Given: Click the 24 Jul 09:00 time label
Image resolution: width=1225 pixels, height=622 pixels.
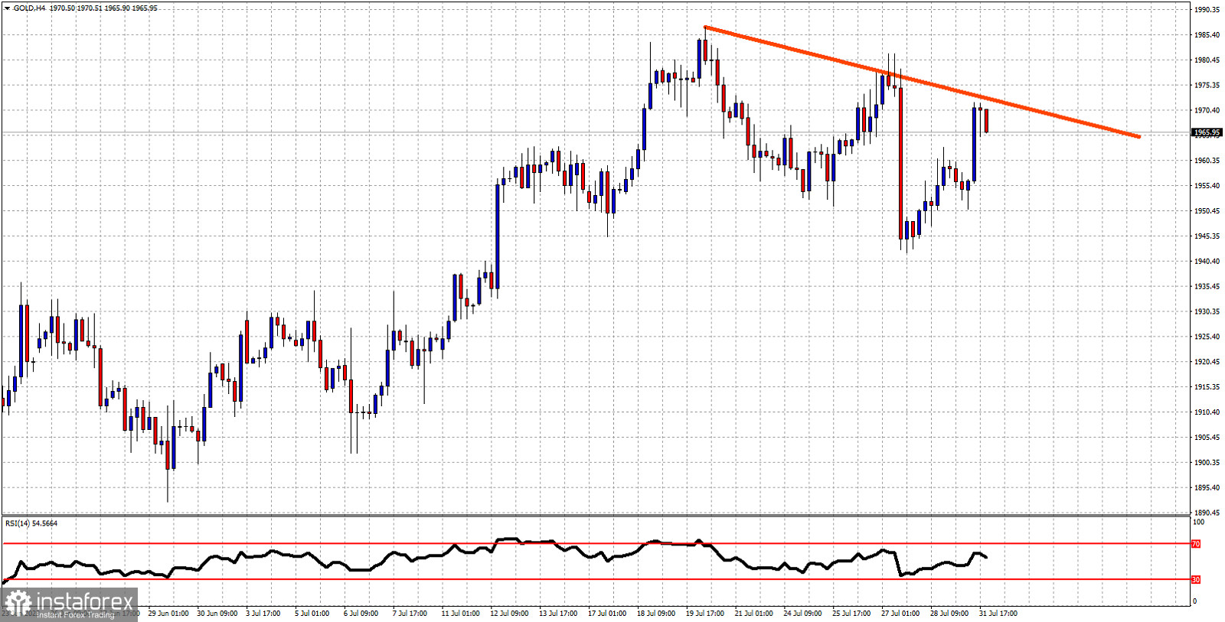Looking at the screenshot, I should [803, 614].
